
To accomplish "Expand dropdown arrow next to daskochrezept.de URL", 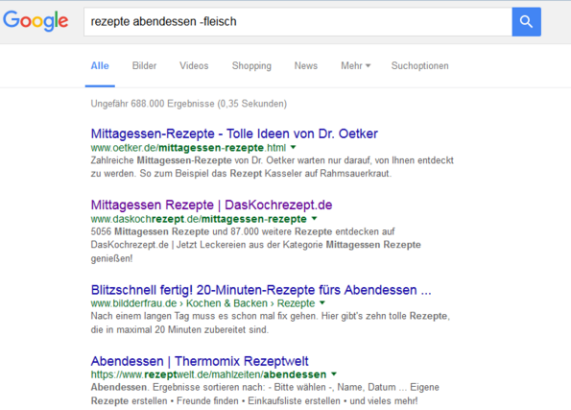I will click(314, 219).
